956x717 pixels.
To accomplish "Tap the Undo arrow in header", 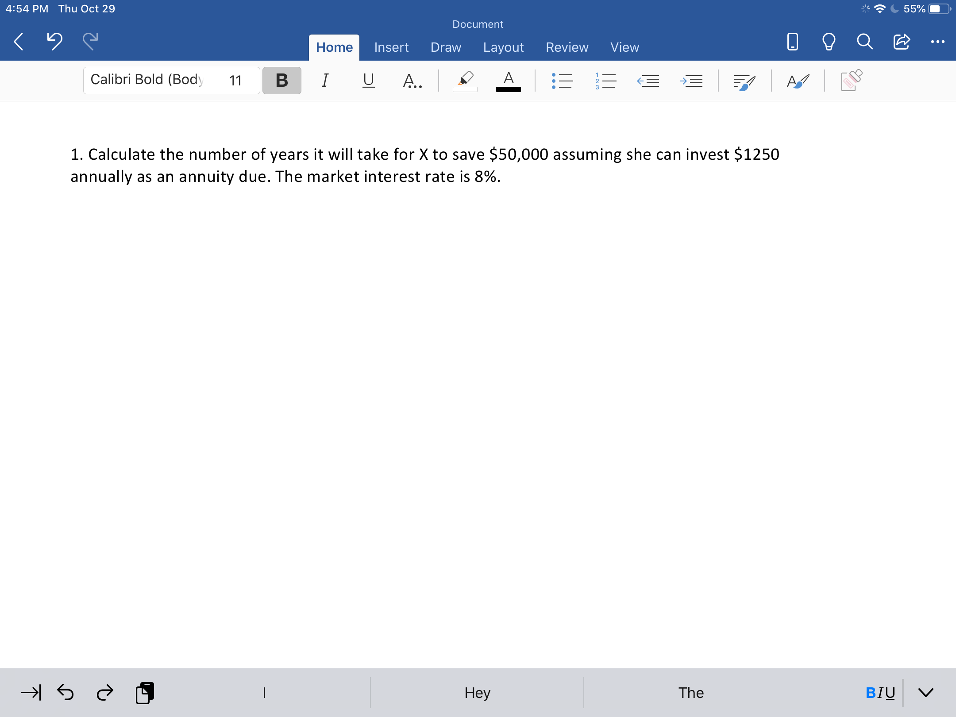I will pos(54,42).
